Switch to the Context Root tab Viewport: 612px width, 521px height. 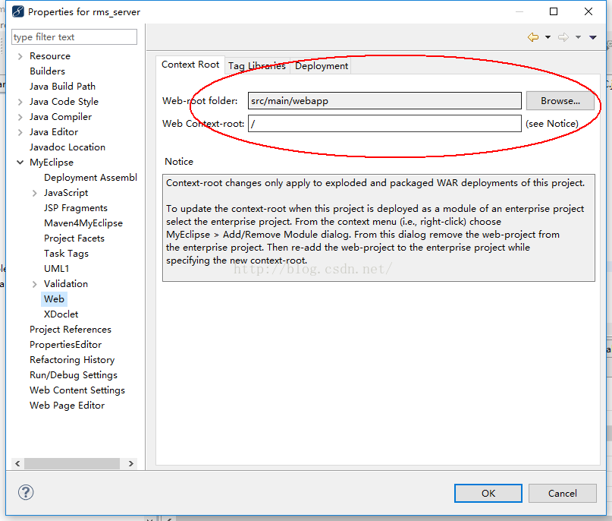point(190,65)
